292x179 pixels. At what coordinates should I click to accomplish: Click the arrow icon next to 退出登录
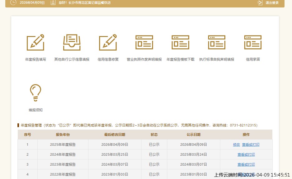pyautogui.click(x=260, y=2)
